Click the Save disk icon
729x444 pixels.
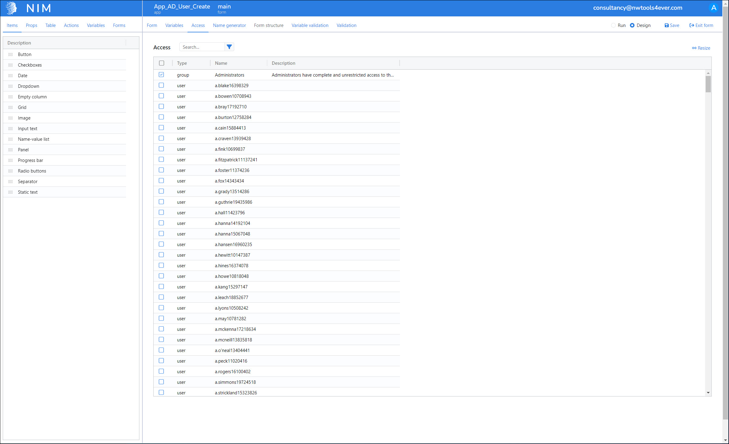click(x=666, y=25)
